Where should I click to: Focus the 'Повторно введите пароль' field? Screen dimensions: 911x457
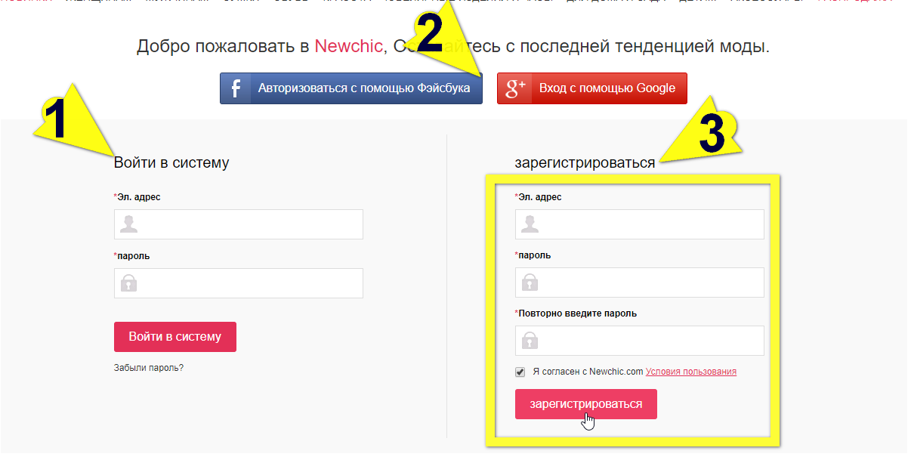point(640,341)
